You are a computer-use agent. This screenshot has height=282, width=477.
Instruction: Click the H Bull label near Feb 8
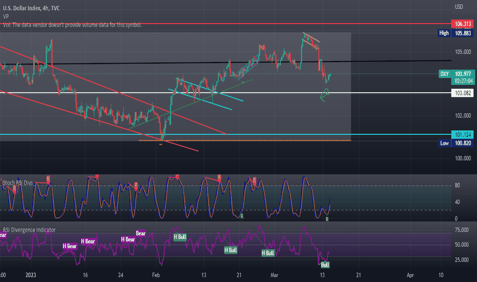click(x=180, y=237)
